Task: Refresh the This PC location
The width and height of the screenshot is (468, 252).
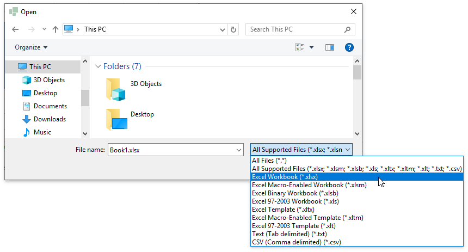Action: tap(233, 29)
